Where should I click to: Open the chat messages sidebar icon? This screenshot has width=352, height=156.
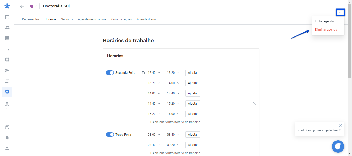(x=7, y=38)
